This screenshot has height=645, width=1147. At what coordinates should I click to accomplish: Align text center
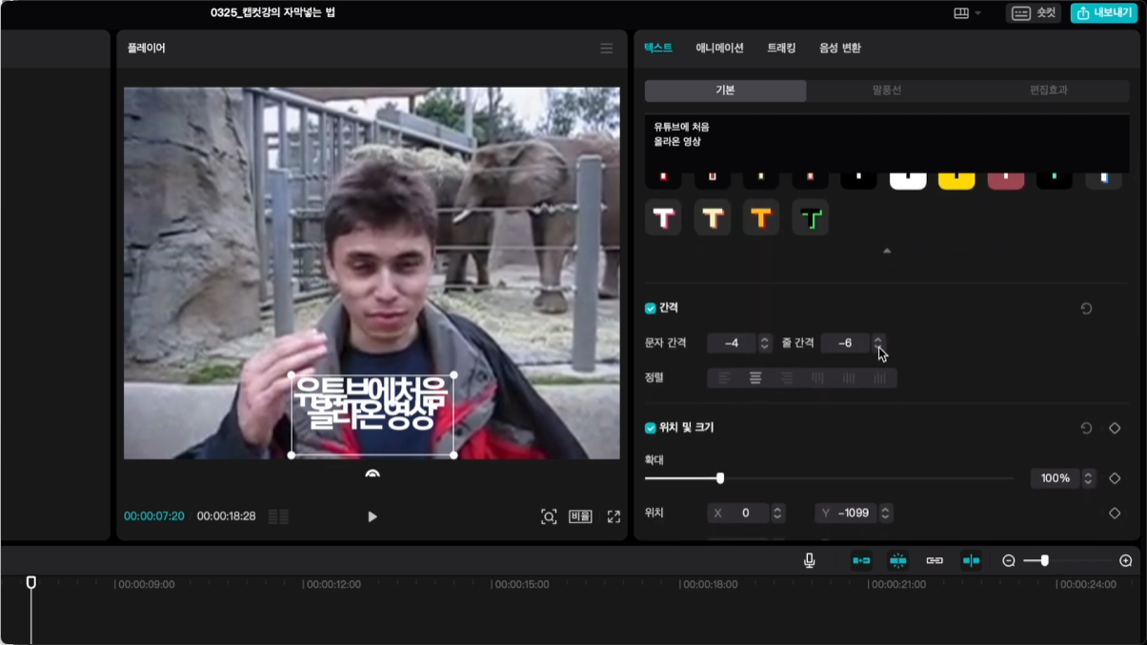[755, 378]
